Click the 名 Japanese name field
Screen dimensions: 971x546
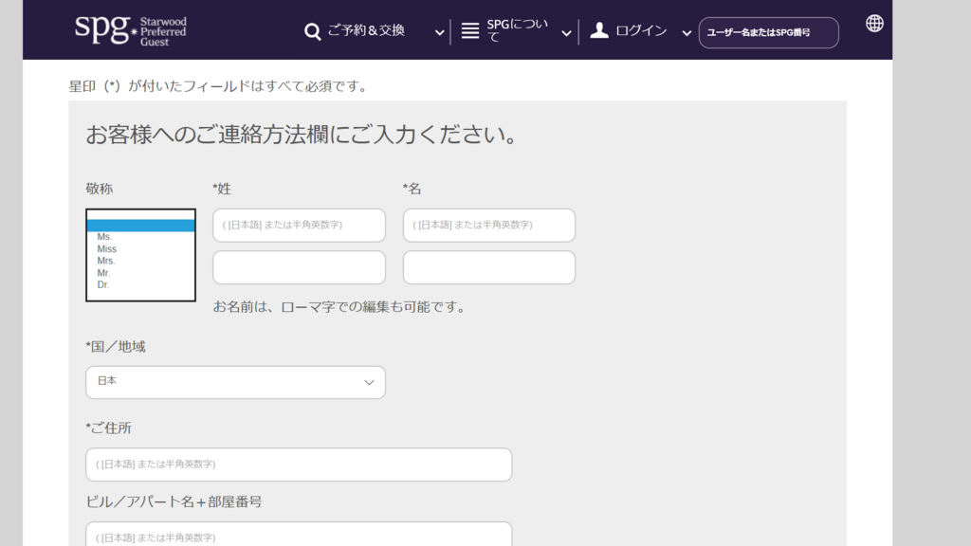pyautogui.click(x=489, y=226)
